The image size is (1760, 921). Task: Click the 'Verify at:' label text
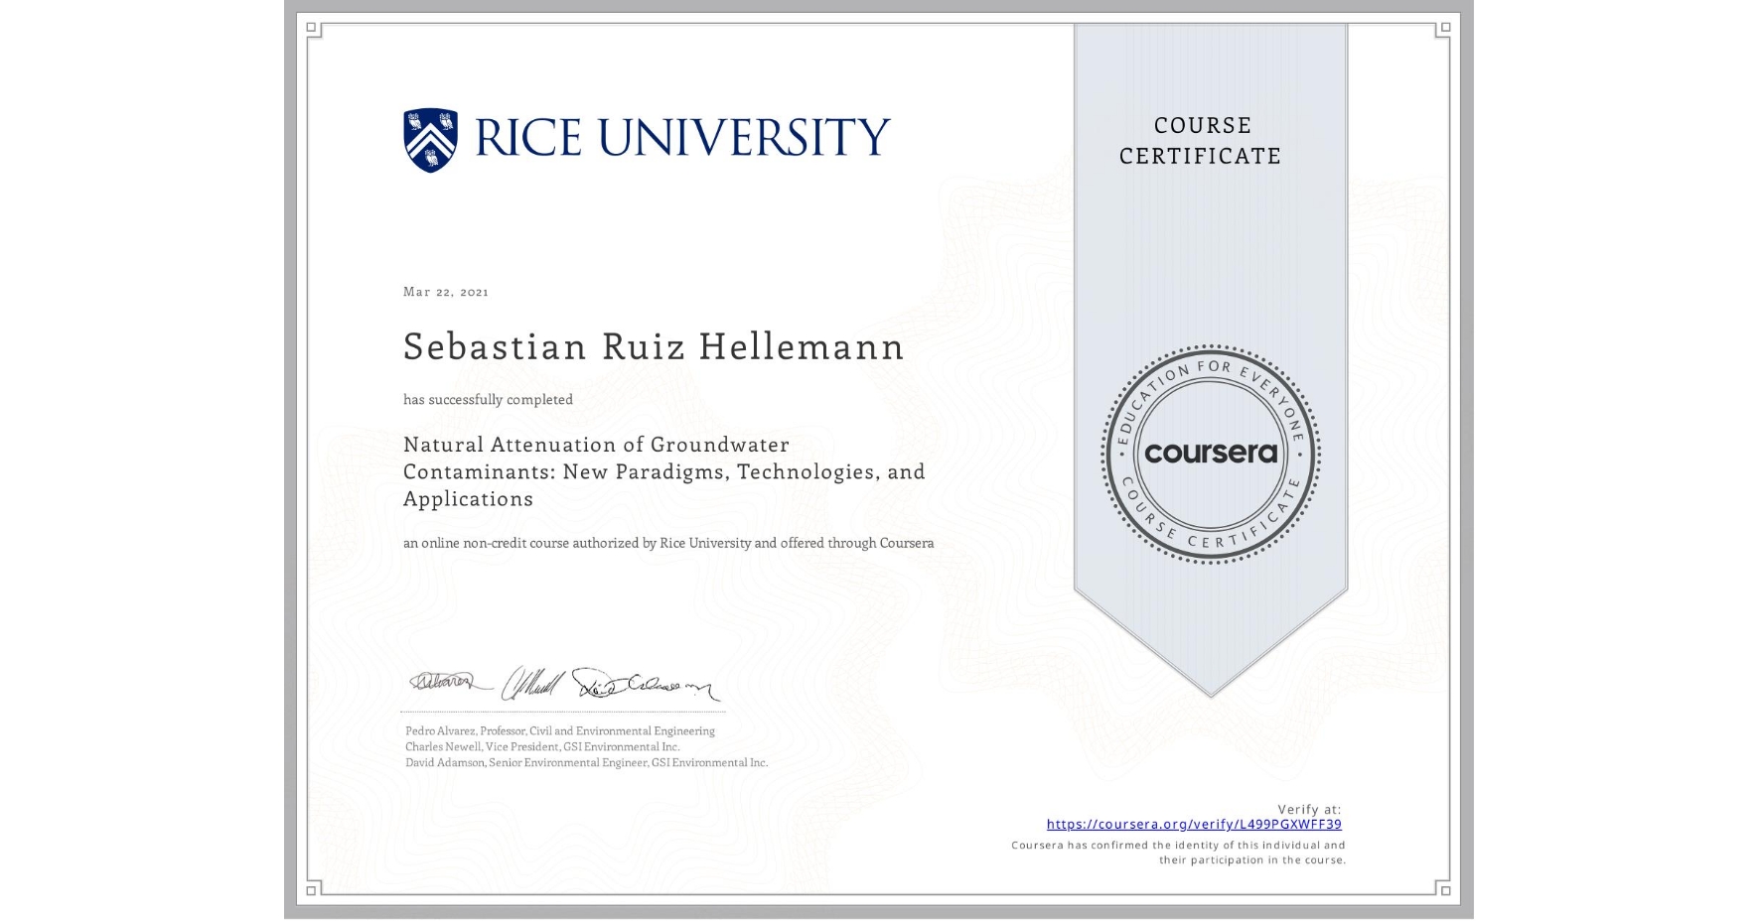[1308, 809]
